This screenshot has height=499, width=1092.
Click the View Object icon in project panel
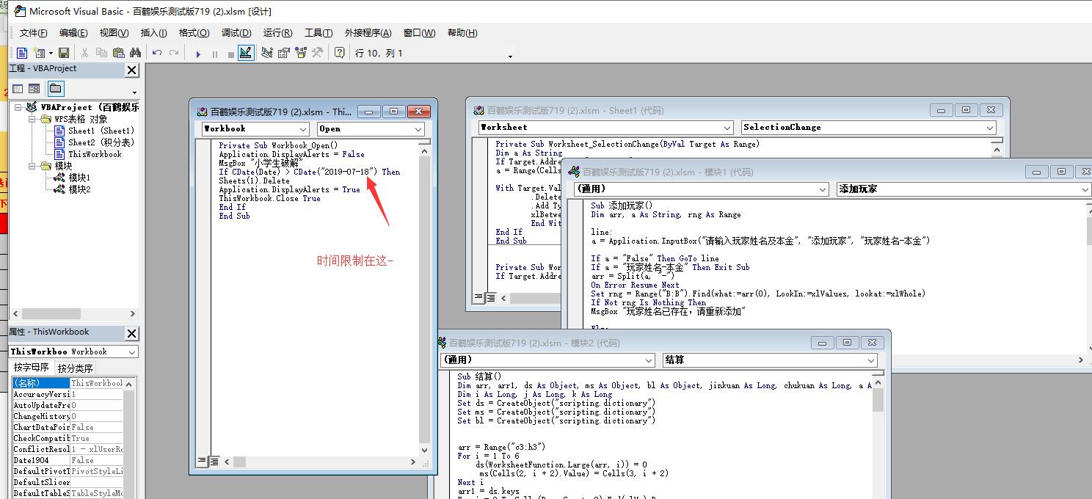pyautogui.click(x=34, y=89)
